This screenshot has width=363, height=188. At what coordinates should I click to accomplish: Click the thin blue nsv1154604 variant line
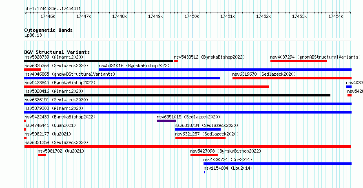(x=278, y=172)
